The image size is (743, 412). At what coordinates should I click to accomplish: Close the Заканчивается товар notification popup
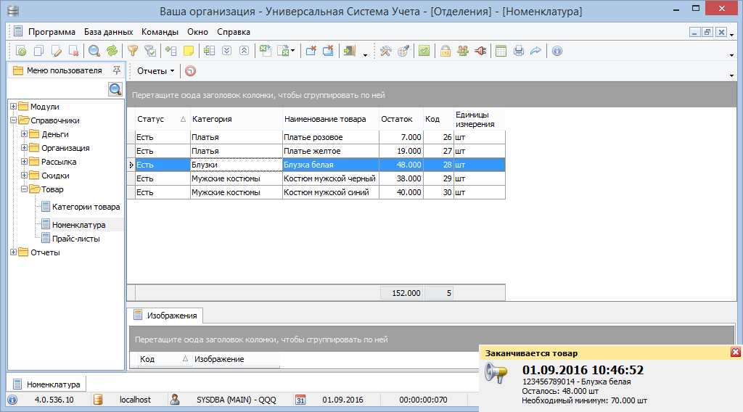tap(735, 353)
